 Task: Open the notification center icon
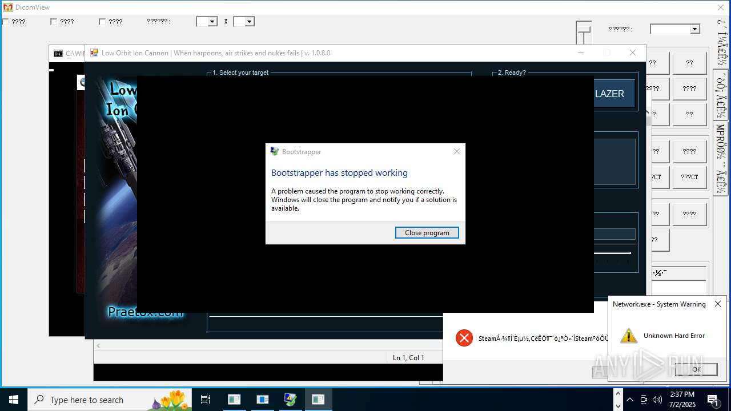coord(713,400)
